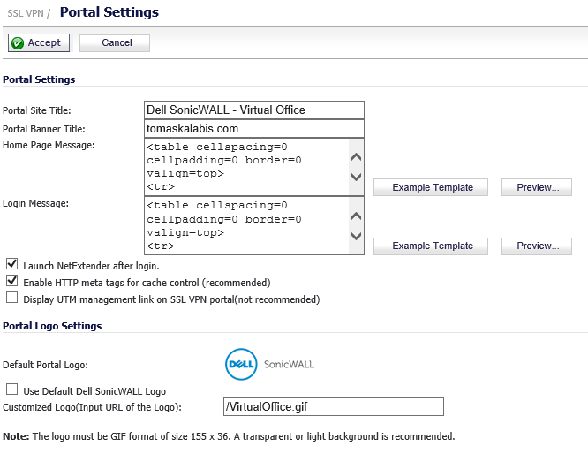Click the Portal Banner Title field
The image size is (588, 469).
coord(254,129)
